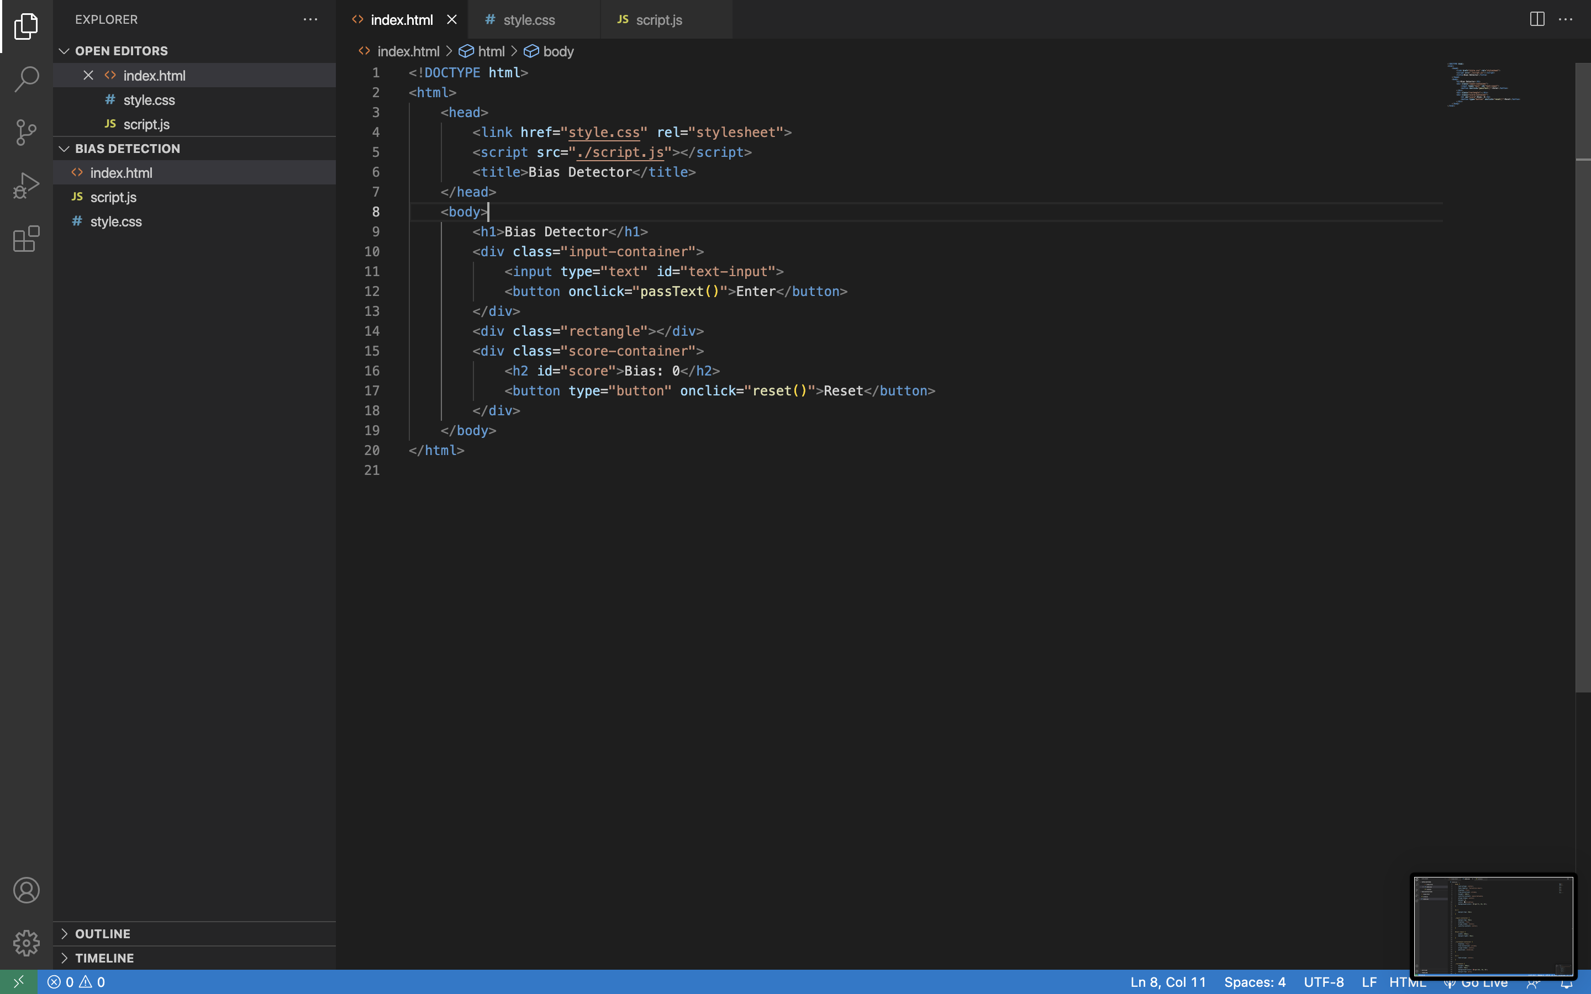
Task: Close the index.html editor tab
Action: pyautogui.click(x=452, y=20)
